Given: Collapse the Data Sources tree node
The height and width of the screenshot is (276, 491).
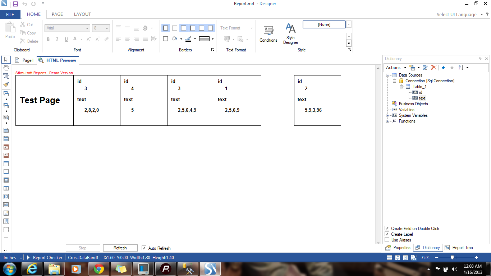Looking at the screenshot, I should (x=388, y=75).
